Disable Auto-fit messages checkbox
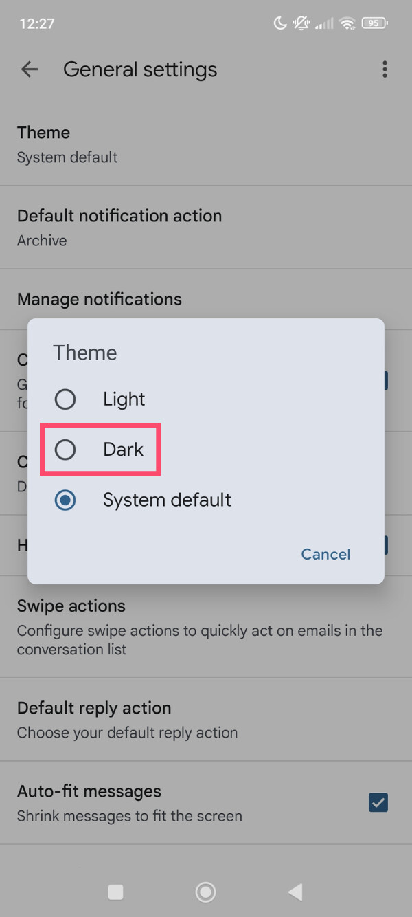 coord(378,802)
